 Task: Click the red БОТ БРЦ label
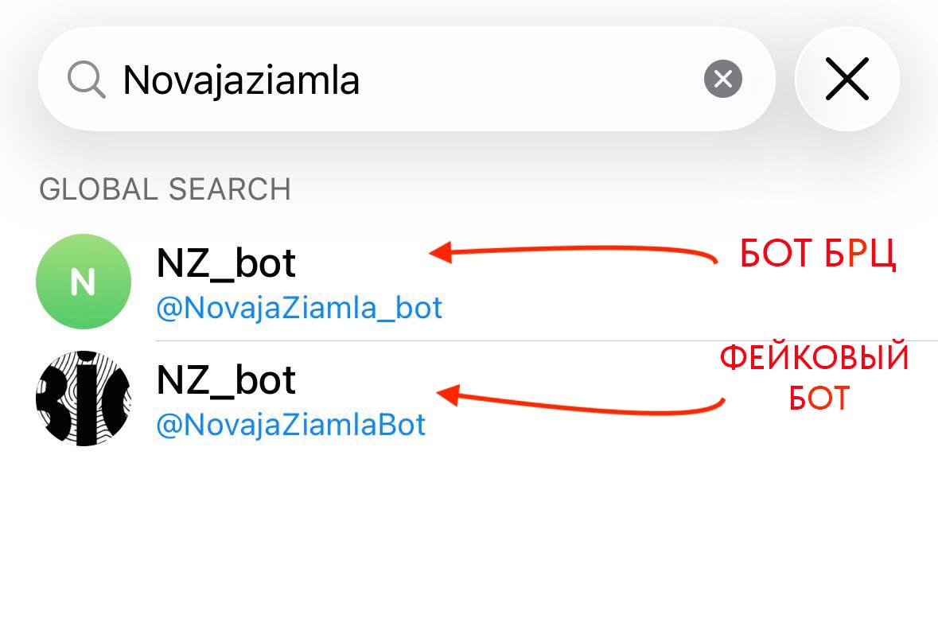coord(818,255)
